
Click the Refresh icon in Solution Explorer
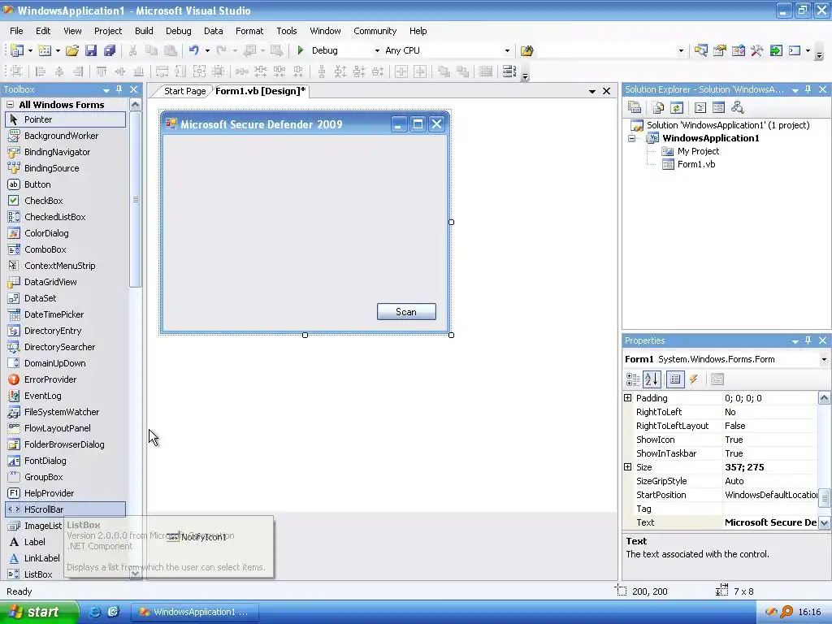click(677, 108)
